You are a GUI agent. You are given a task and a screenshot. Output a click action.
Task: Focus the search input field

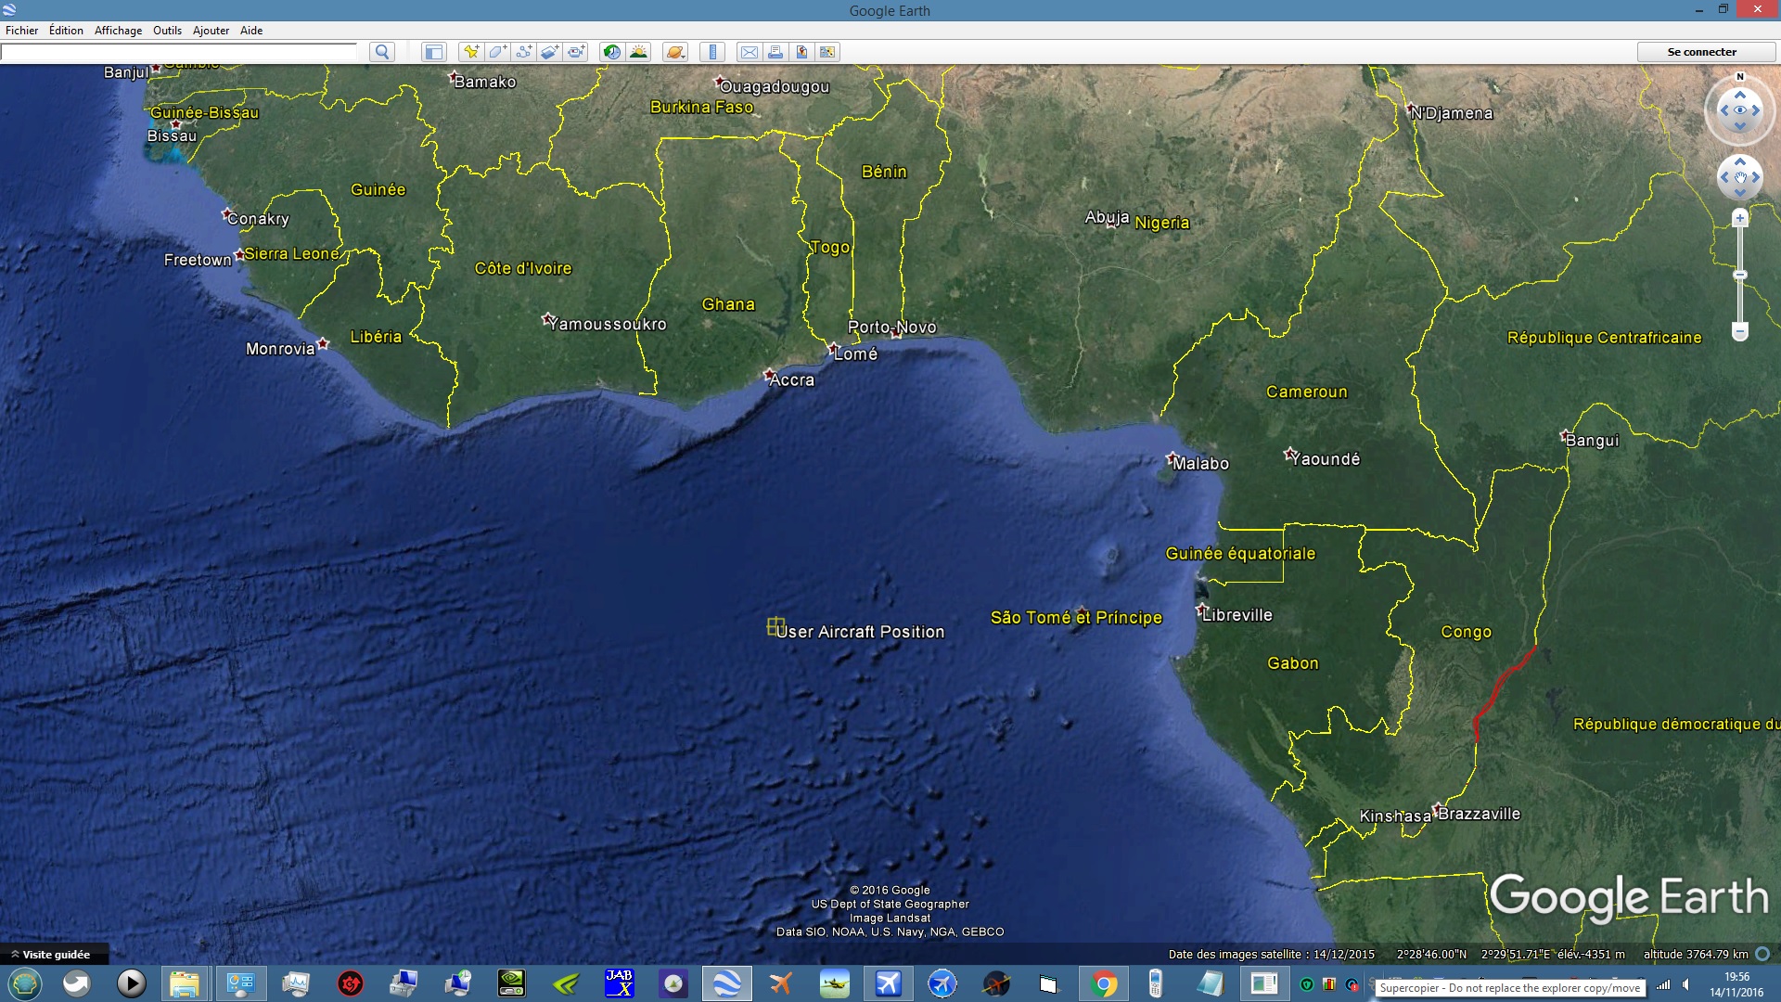tap(179, 52)
